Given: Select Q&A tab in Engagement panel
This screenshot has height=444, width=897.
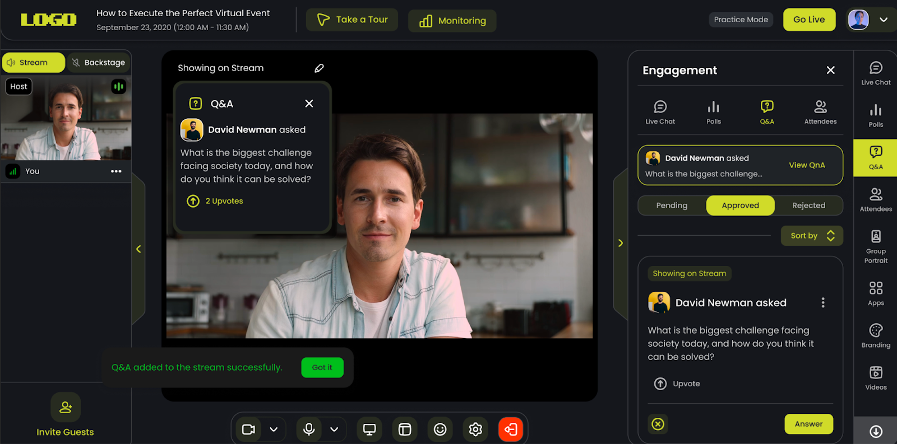Looking at the screenshot, I should click(x=767, y=112).
